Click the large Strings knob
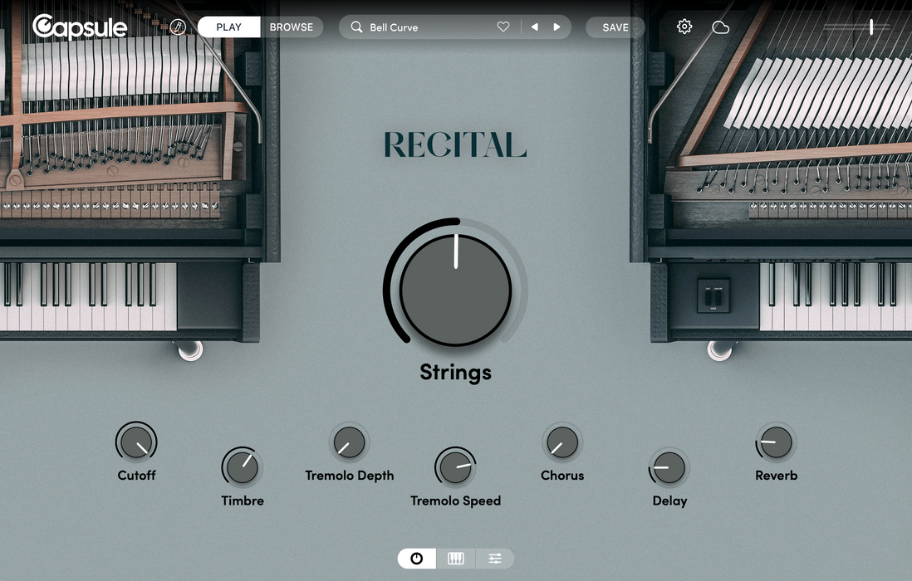This screenshot has height=581, width=912. [455, 290]
